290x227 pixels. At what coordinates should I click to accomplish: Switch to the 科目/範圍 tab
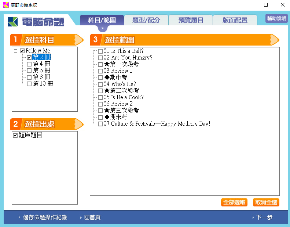tap(102, 20)
